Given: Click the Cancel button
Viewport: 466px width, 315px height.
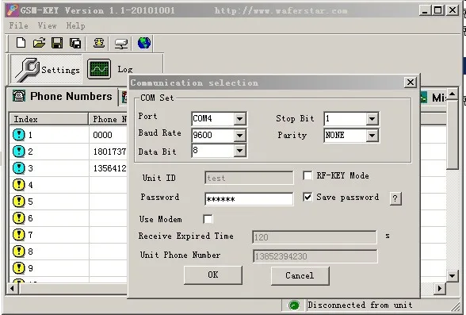Looking at the screenshot, I should [x=300, y=276].
